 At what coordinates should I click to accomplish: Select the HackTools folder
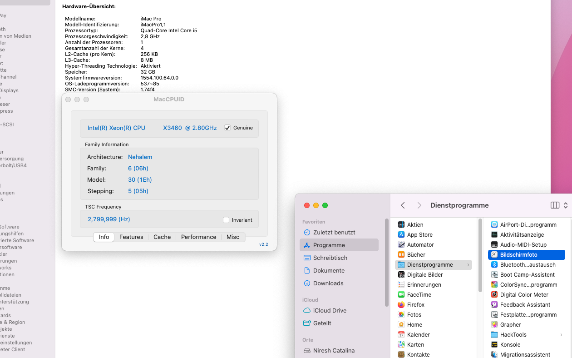click(526, 335)
